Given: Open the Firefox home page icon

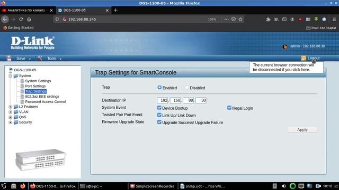Looking at the screenshot, I should [x=29, y=20].
